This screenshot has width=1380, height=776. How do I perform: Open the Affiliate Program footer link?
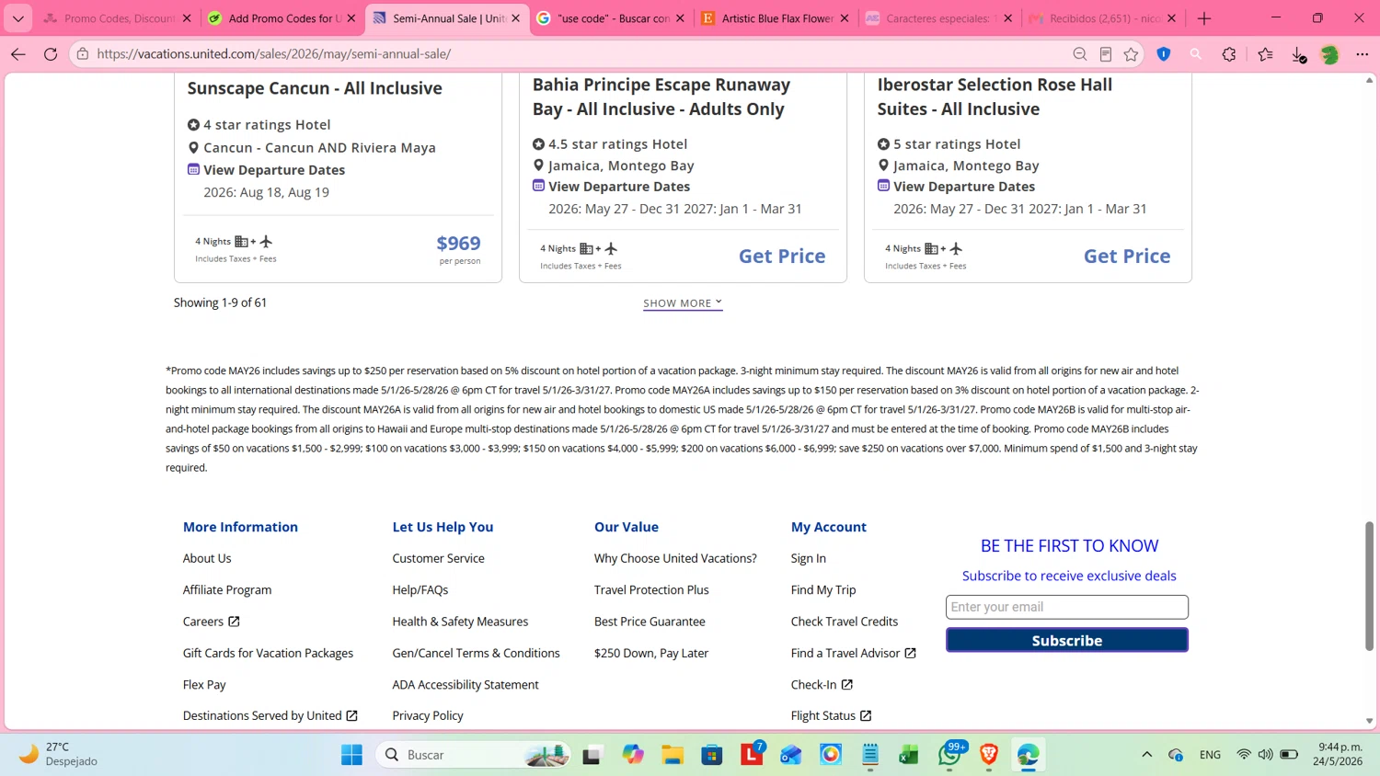(x=227, y=590)
